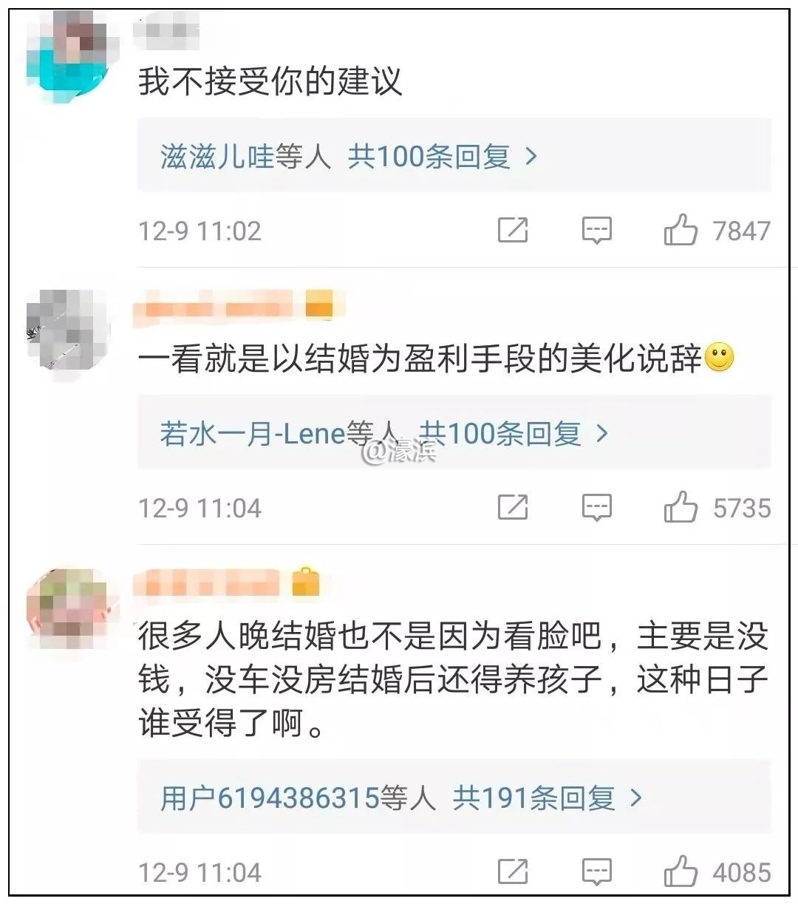
Task: Toggle thumbs-up on 4085-like comment
Action: coord(681,871)
